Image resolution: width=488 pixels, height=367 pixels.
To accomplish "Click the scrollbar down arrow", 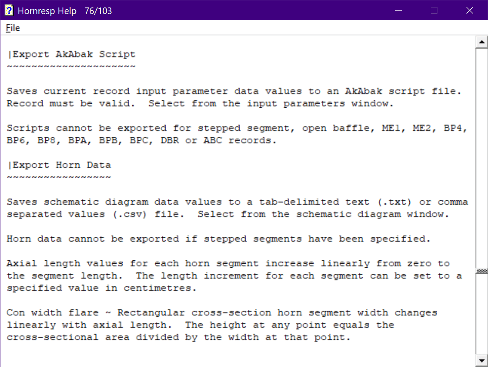I will tap(481, 360).
